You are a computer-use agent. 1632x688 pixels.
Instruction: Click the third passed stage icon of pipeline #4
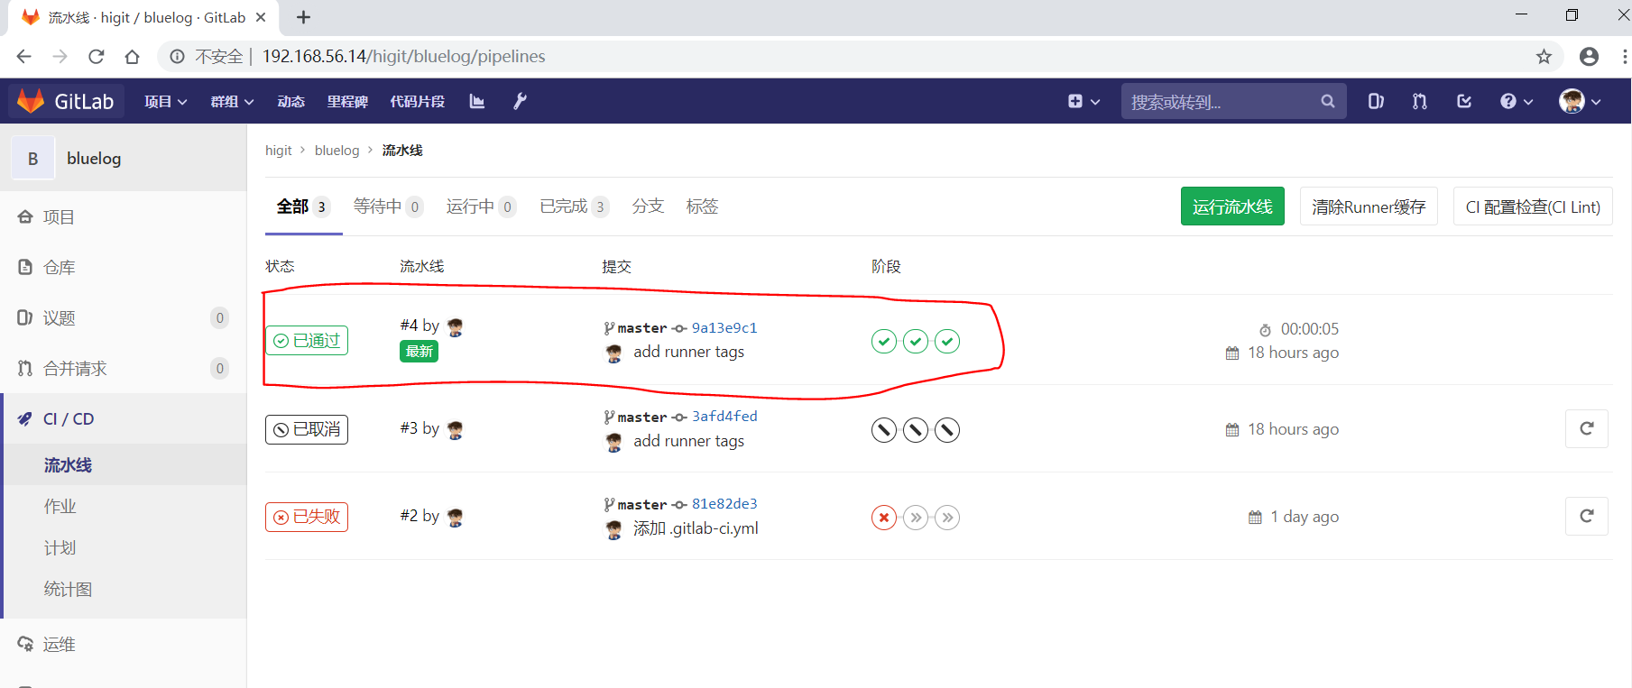click(x=947, y=341)
